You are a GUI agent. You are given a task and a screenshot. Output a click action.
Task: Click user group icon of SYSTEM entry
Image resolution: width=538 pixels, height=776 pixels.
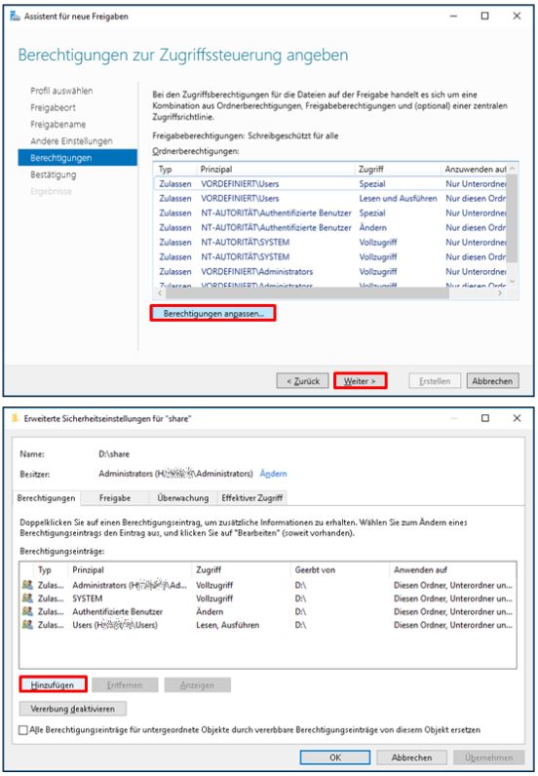27,599
